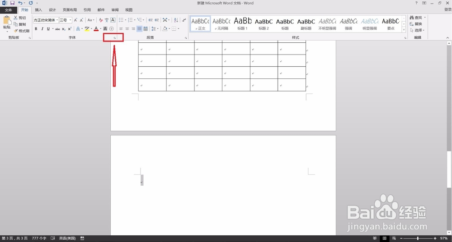This screenshot has width=452, height=242.
Task: Open the Line Spacing dropdown
Action: [x=155, y=29]
